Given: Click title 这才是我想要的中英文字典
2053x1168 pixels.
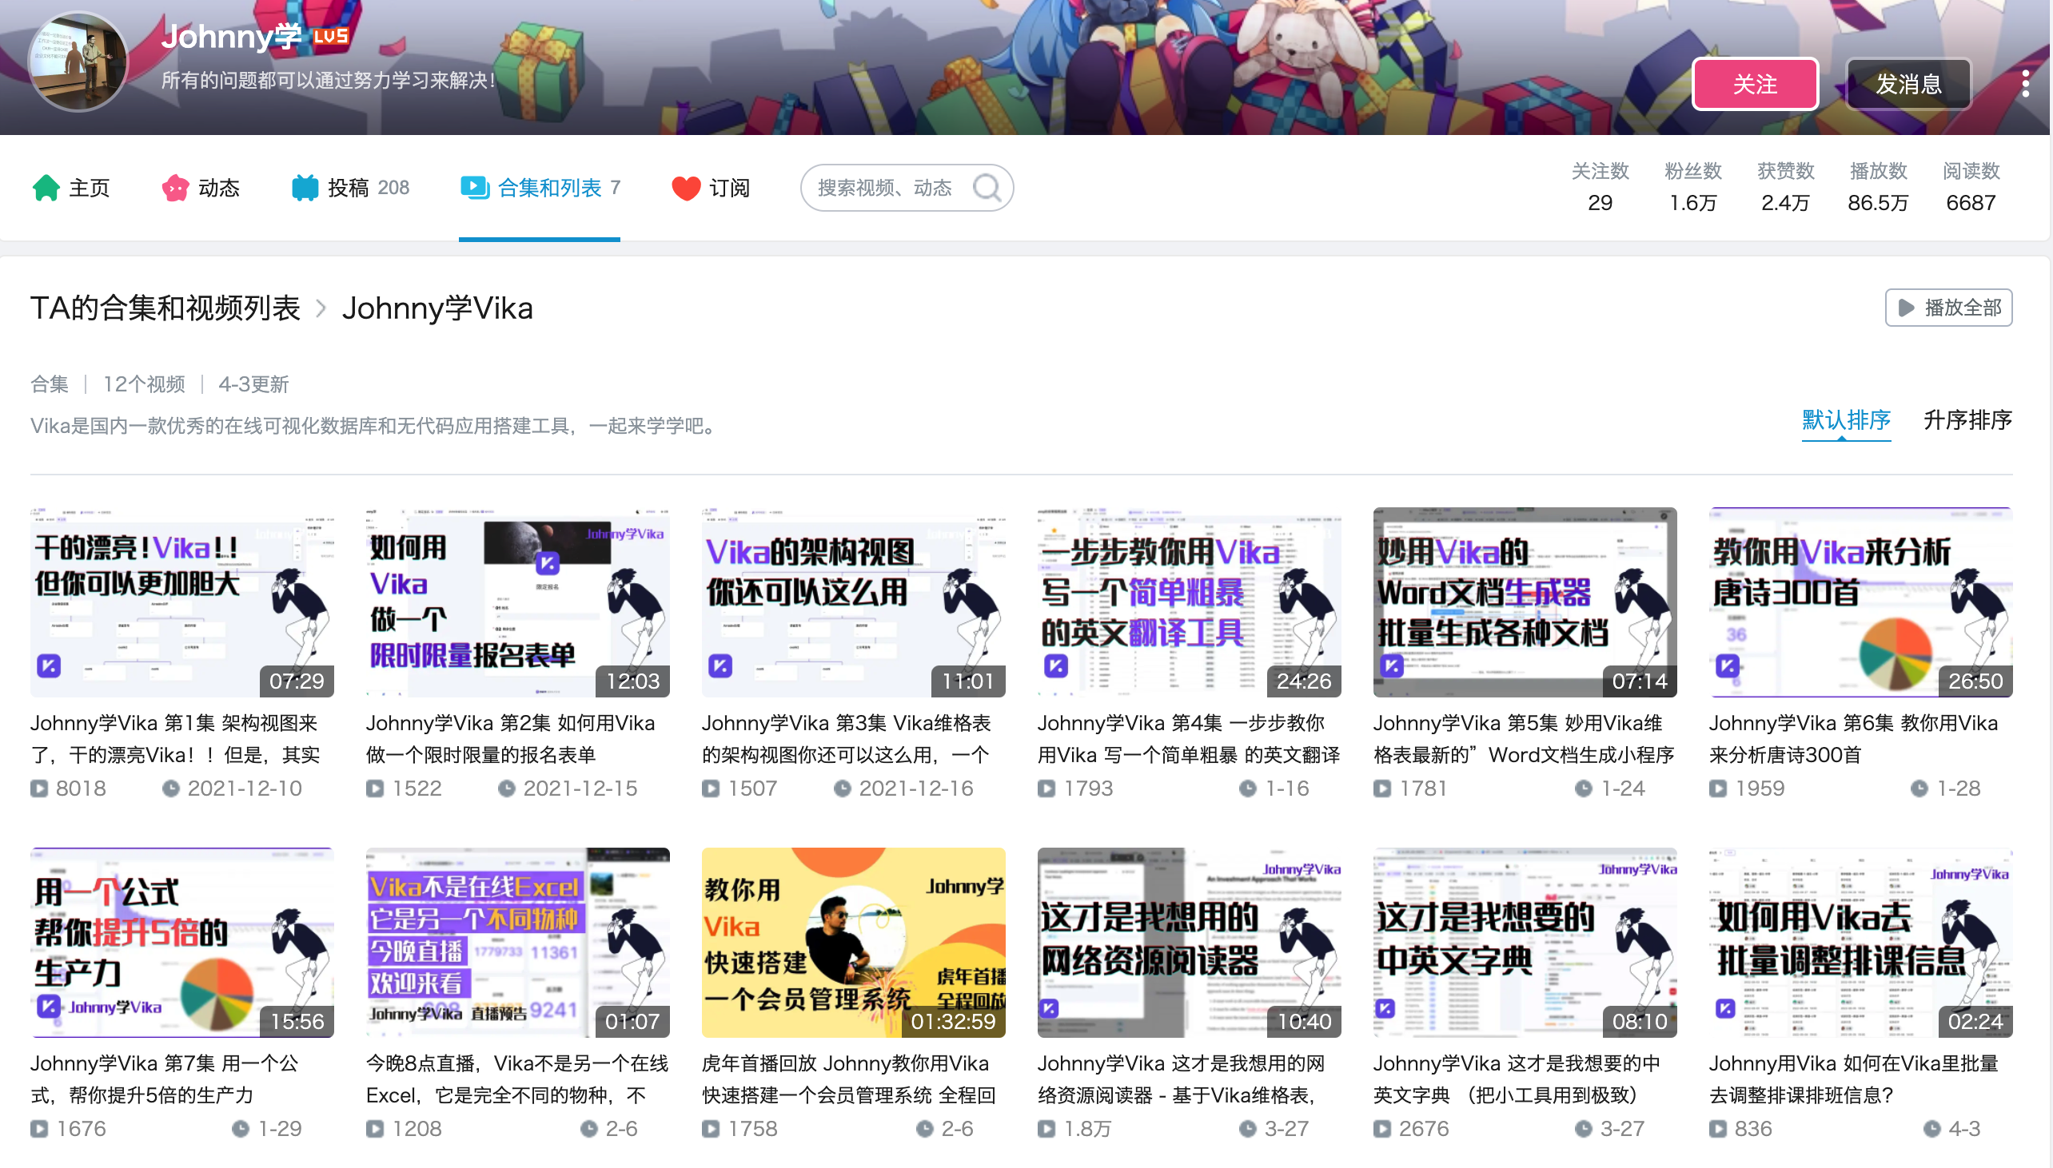Looking at the screenshot, I should coord(1517,1079).
